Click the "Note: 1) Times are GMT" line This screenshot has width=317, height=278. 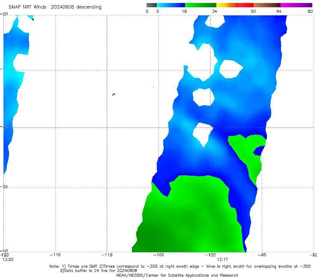coord(180,266)
